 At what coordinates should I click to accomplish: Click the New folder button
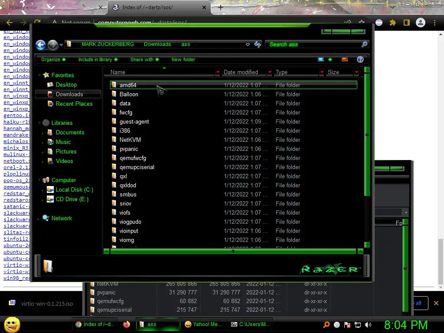(183, 59)
